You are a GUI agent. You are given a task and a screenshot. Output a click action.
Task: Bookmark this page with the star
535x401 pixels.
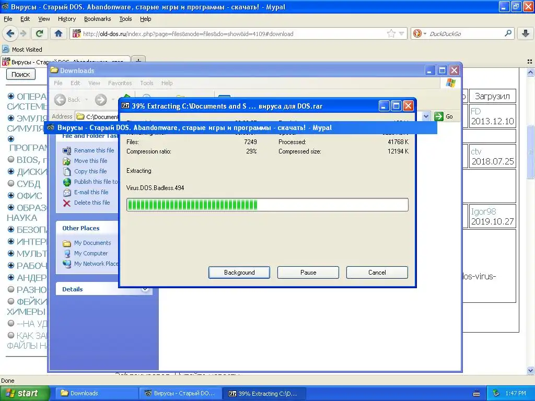tap(391, 33)
